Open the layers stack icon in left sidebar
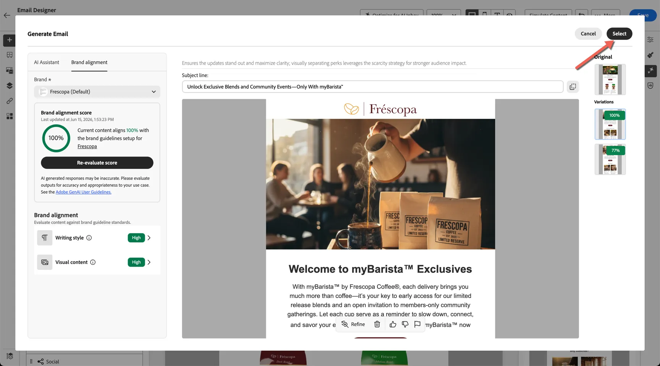 coord(10,86)
